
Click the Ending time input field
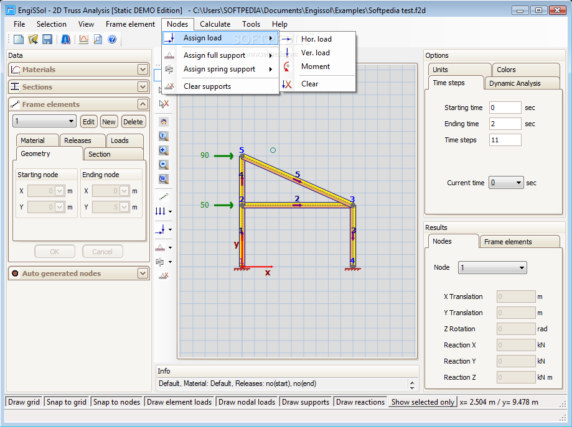505,124
